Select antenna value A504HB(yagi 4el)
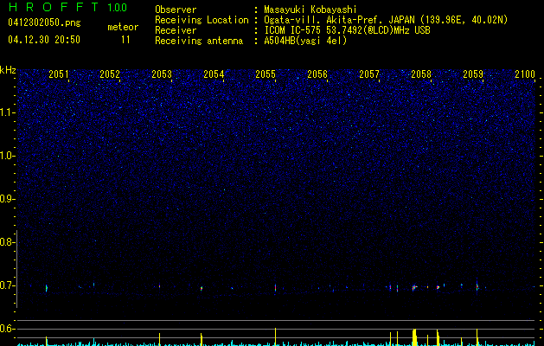The width and height of the screenshot is (544, 346). tap(305, 41)
